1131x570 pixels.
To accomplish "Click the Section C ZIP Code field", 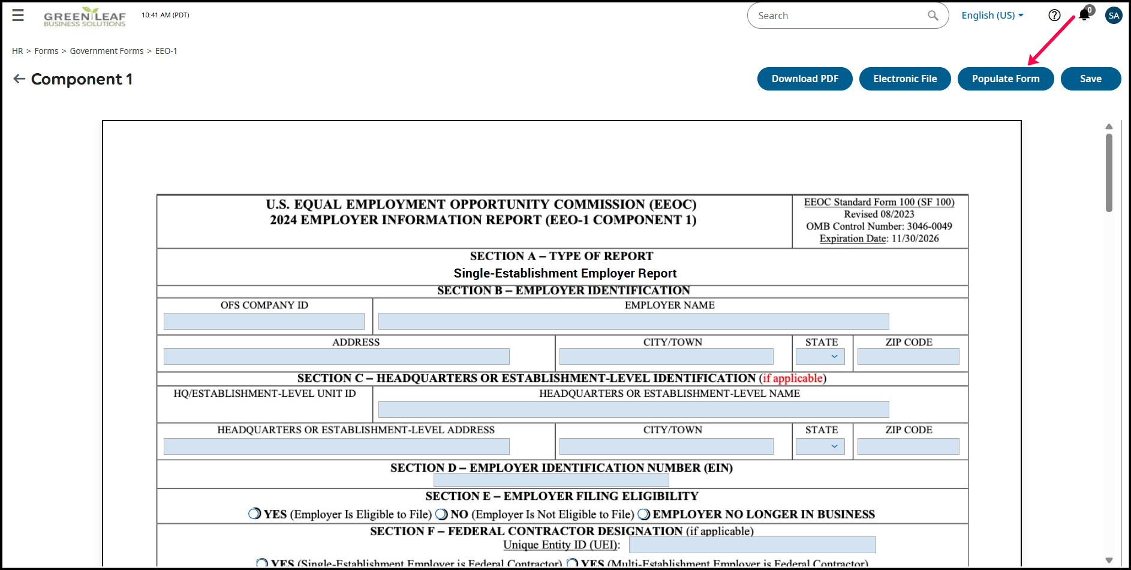I will (909, 447).
